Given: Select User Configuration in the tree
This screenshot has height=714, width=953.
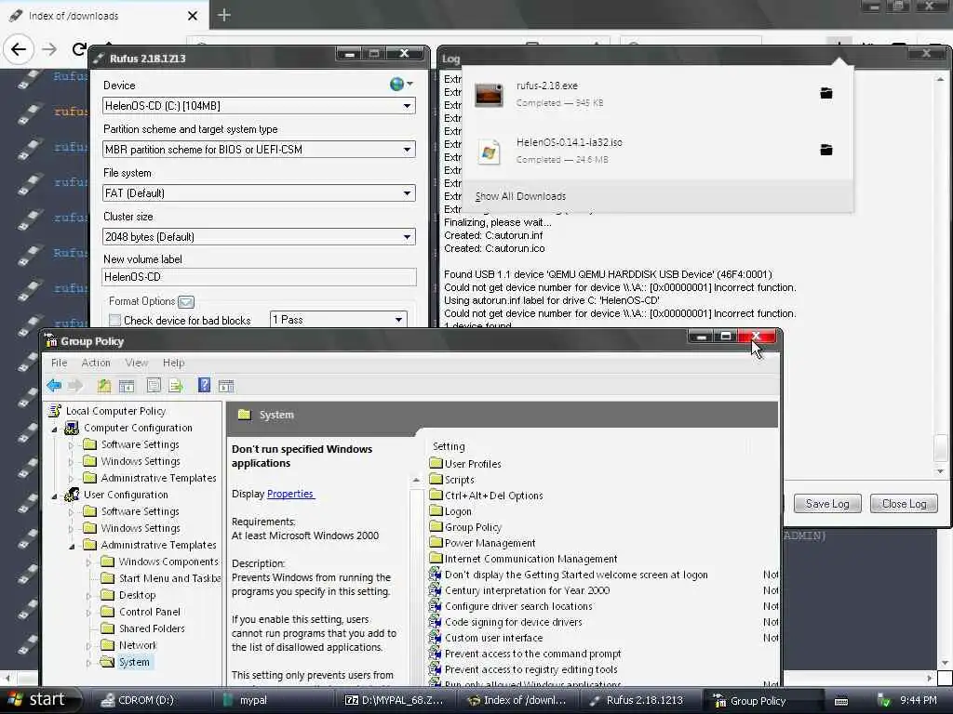Looking at the screenshot, I should tap(126, 495).
